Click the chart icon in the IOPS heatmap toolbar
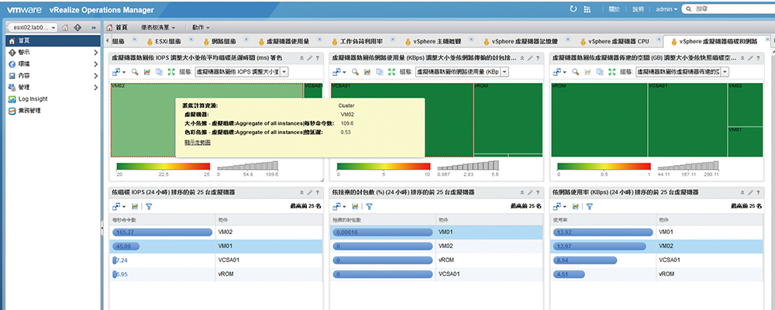 tap(146, 72)
